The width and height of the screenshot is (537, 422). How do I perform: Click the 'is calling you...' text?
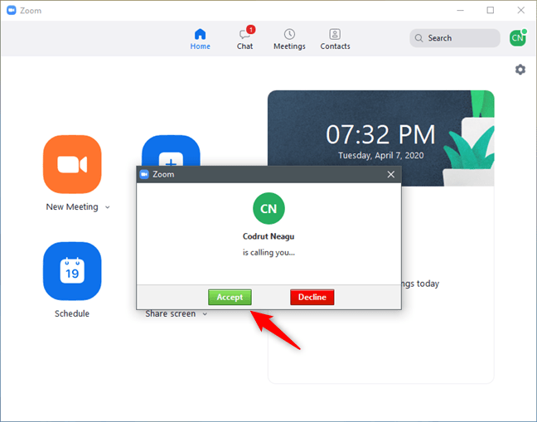pyautogui.click(x=268, y=253)
